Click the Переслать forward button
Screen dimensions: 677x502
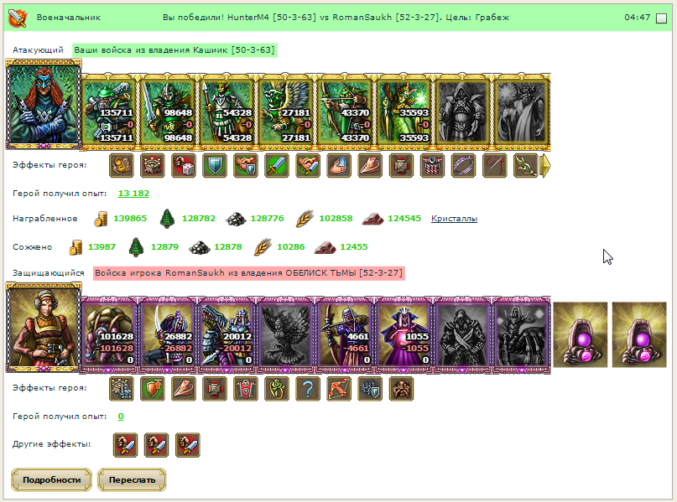click(132, 480)
